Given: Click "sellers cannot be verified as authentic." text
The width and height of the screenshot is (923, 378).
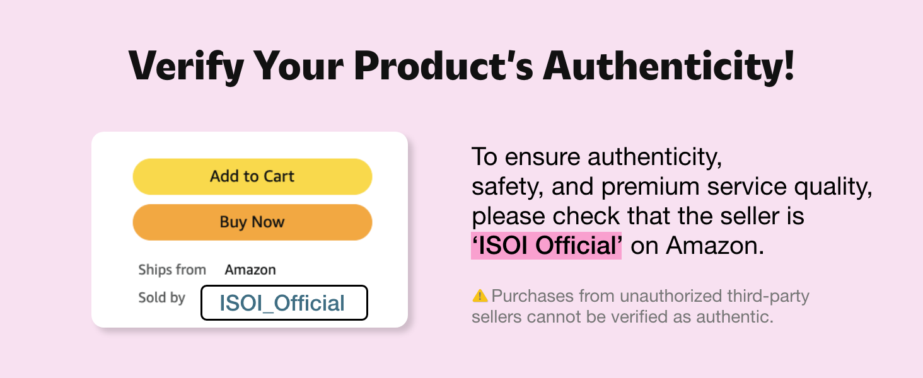Looking at the screenshot, I should click(622, 316).
